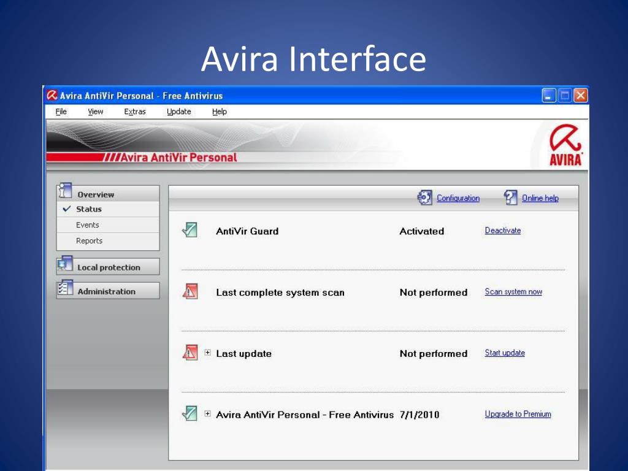Click the '7/1/2010' date value
The image size is (628, 471).
pyautogui.click(x=419, y=415)
